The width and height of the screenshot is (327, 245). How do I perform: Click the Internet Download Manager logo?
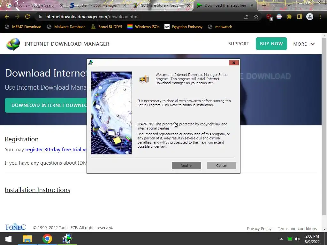[13, 44]
